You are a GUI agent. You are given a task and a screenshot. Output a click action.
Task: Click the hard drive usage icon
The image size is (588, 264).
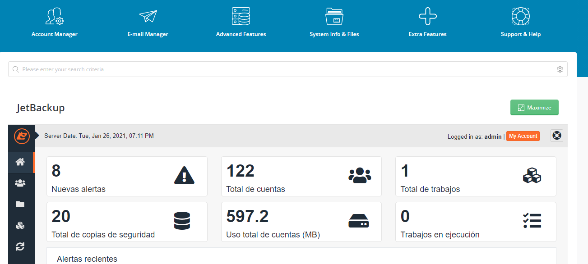359,221
